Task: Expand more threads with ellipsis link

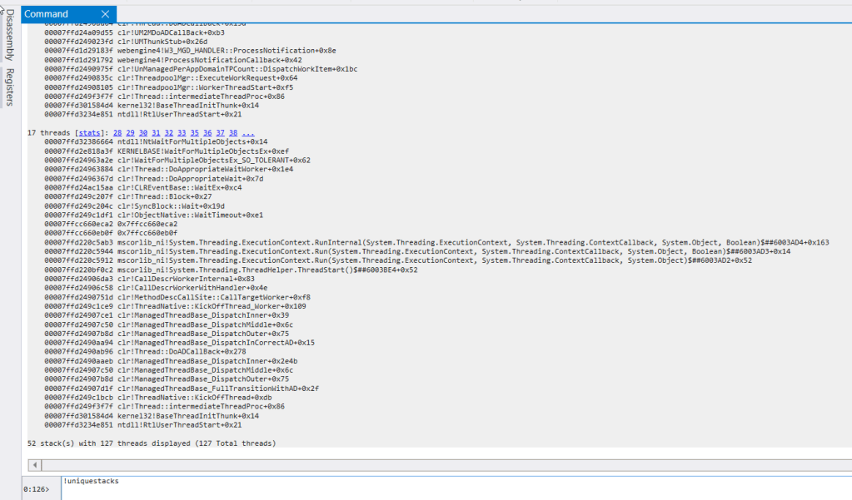Action: (x=247, y=133)
